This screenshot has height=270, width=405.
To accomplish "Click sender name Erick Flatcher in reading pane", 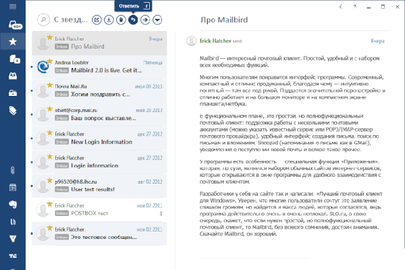I will click(x=215, y=40).
